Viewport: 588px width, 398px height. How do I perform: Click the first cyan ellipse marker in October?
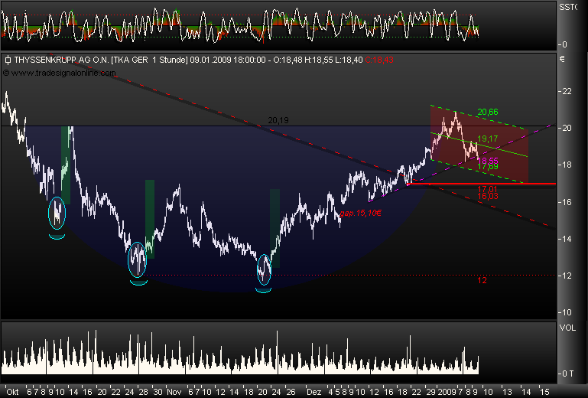(57, 213)
